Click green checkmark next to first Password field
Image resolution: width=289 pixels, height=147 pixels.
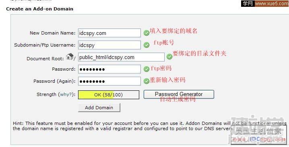[147, 69]
